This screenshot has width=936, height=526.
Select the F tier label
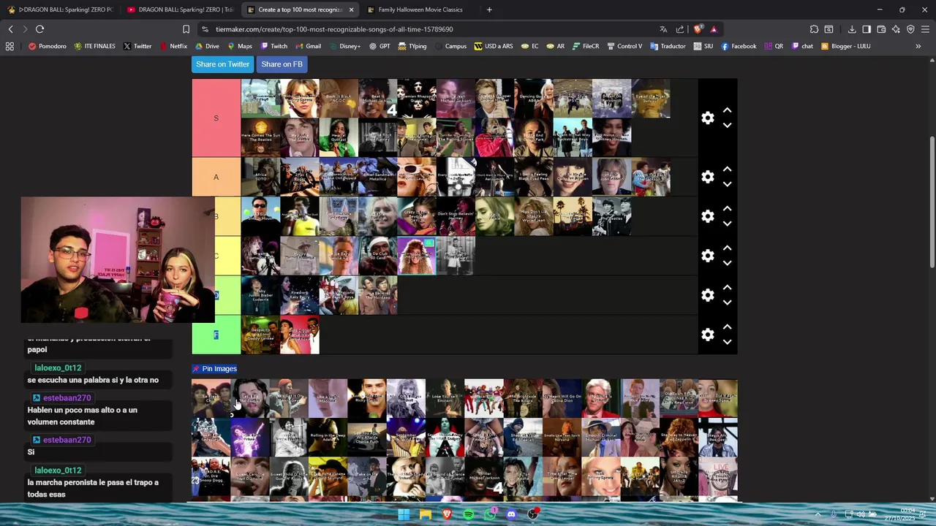(x=216, y=335)
